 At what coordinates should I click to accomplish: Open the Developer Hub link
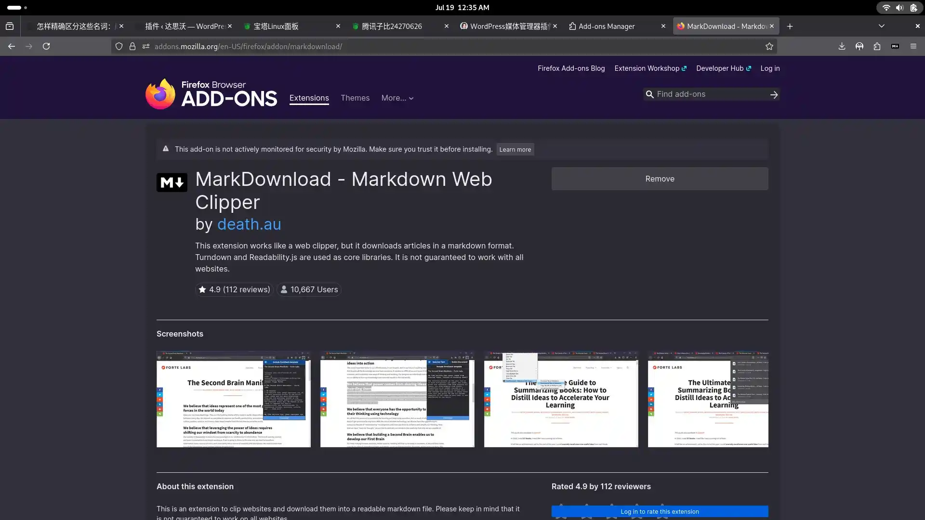tap(724, 68)
